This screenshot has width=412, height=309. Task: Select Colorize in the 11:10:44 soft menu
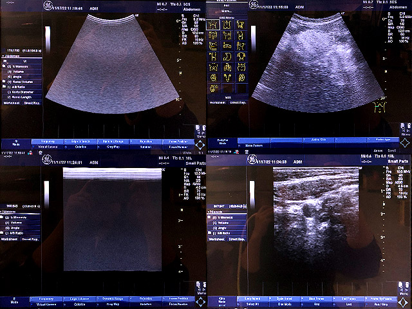[80, 147]
